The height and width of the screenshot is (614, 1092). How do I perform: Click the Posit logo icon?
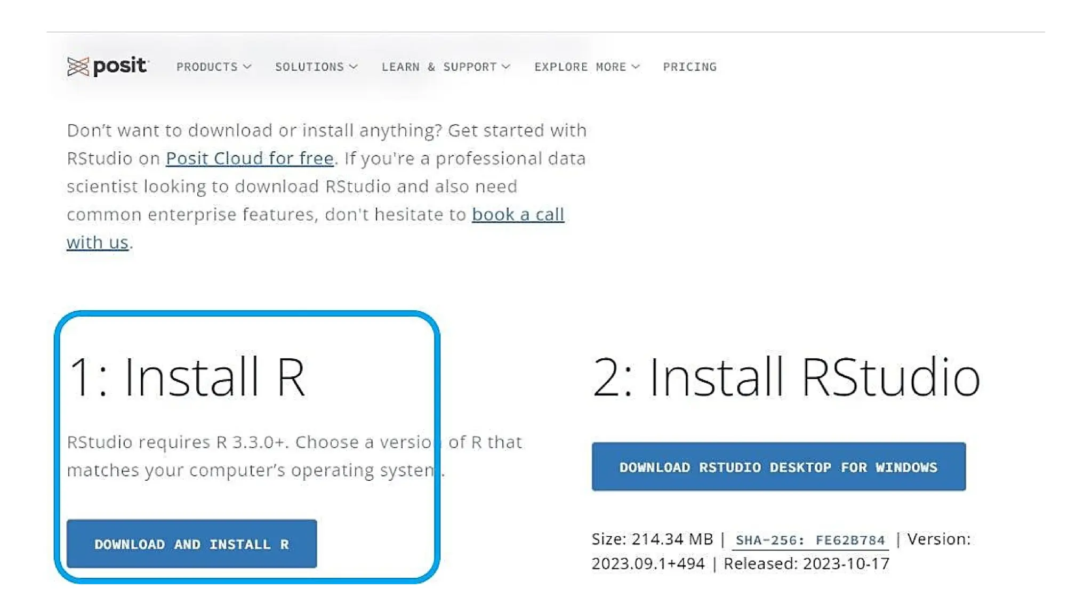click(x=78, y=67)
